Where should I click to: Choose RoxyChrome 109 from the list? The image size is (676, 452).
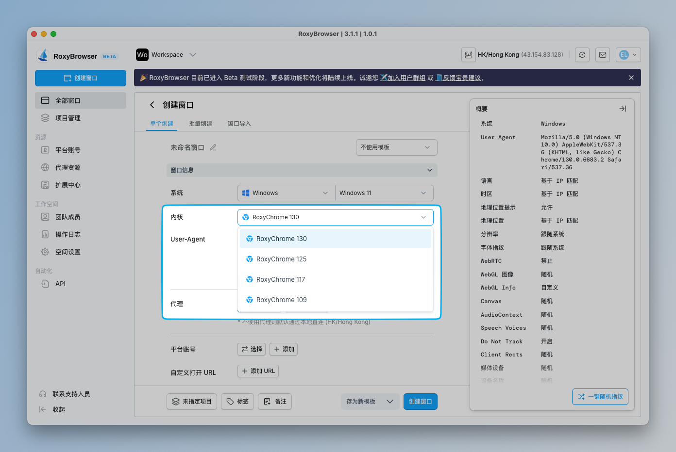(336, 300)
